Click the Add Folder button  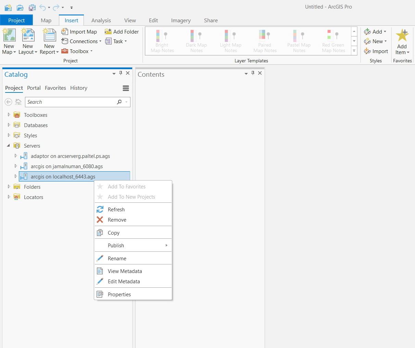pyautogui.click(x=122, y=32)
